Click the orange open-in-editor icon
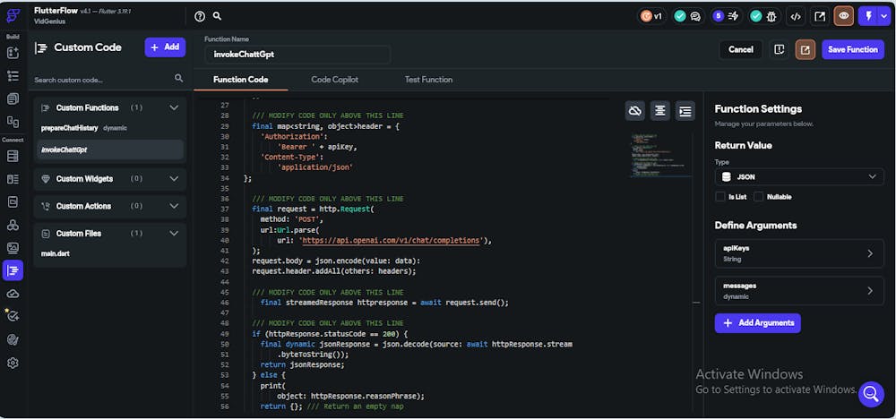Viewport: 896px width, 419px height. click(x=806, y=49)
